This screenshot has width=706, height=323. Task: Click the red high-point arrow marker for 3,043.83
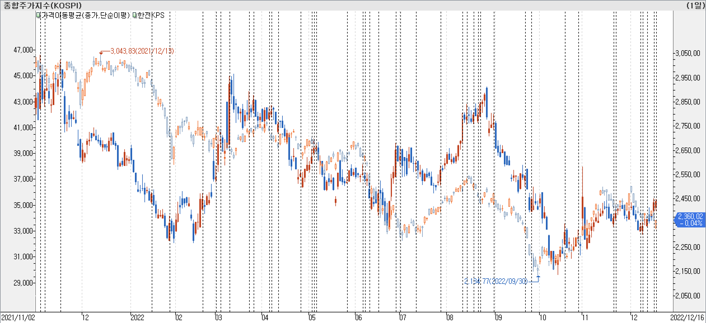point(101,53)
